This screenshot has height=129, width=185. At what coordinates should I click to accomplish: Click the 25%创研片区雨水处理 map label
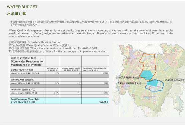[x=129, y=83]
